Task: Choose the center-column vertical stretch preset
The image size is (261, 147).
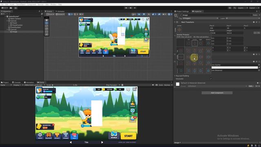Action: [x=195, y=71]
